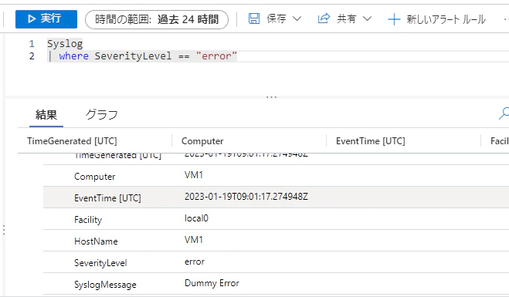The height and width of the screenshot is (297, 509).
Task: Click the 共有 label in toolbar
Action: [x=346, y=19]
